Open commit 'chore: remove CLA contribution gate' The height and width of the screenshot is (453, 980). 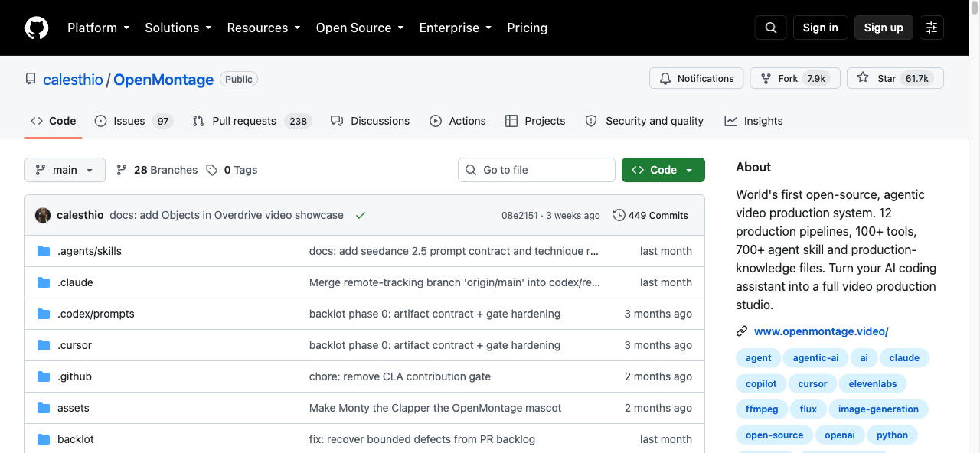tap(400, 376)
